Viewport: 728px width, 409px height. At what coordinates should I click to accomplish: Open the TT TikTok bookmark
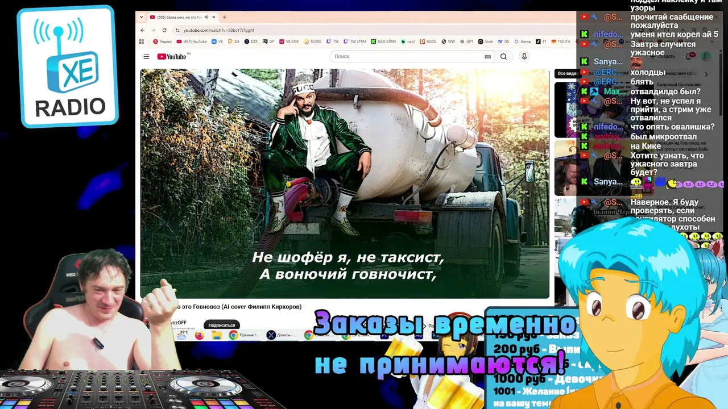[541, 41]
